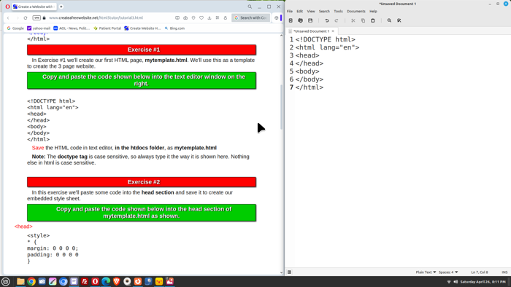Select the Unsaved Document 1 tab
Screen dimensions: 511x287
coord(311,31)
